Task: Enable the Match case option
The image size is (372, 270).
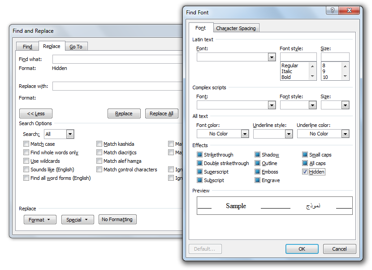Action: [26, 144]
